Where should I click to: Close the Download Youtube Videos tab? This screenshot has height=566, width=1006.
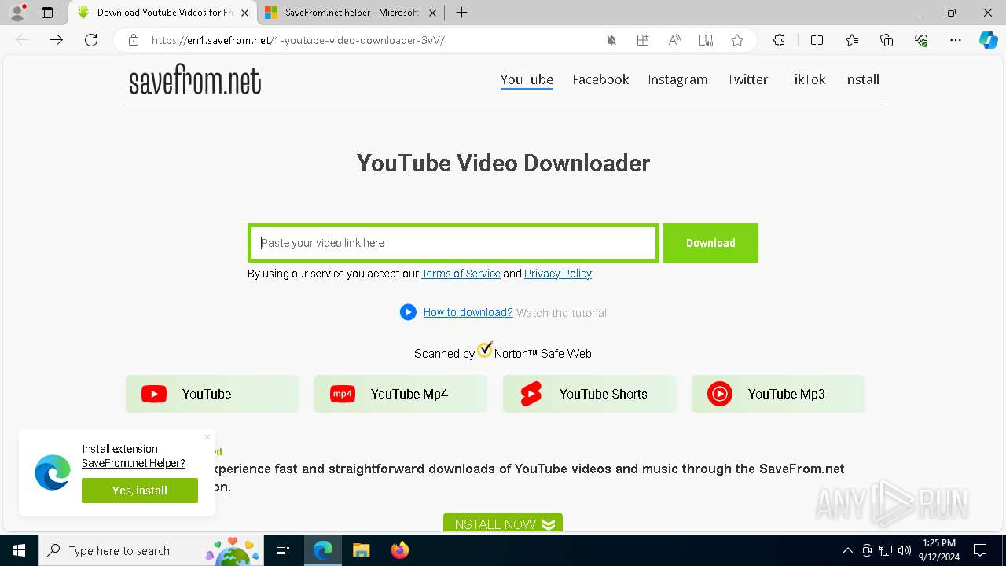244,13
